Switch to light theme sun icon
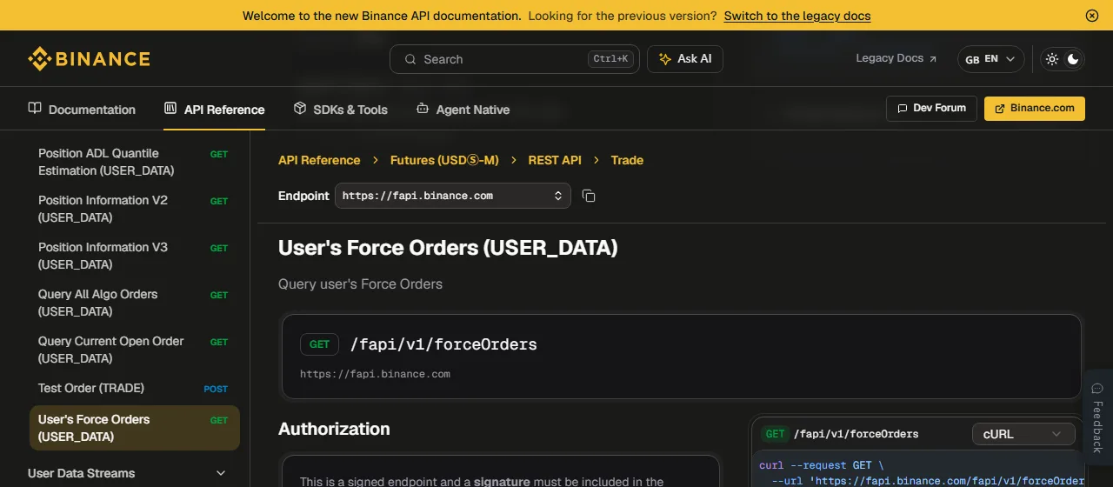The width and height of the screenshot is (1113, 487). coord(1052,59)
